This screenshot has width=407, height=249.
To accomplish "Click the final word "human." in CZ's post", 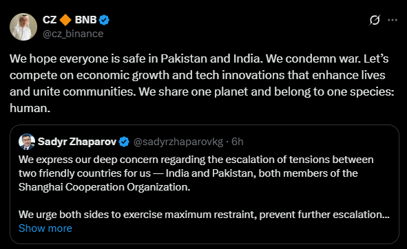I will click(30, 108).
